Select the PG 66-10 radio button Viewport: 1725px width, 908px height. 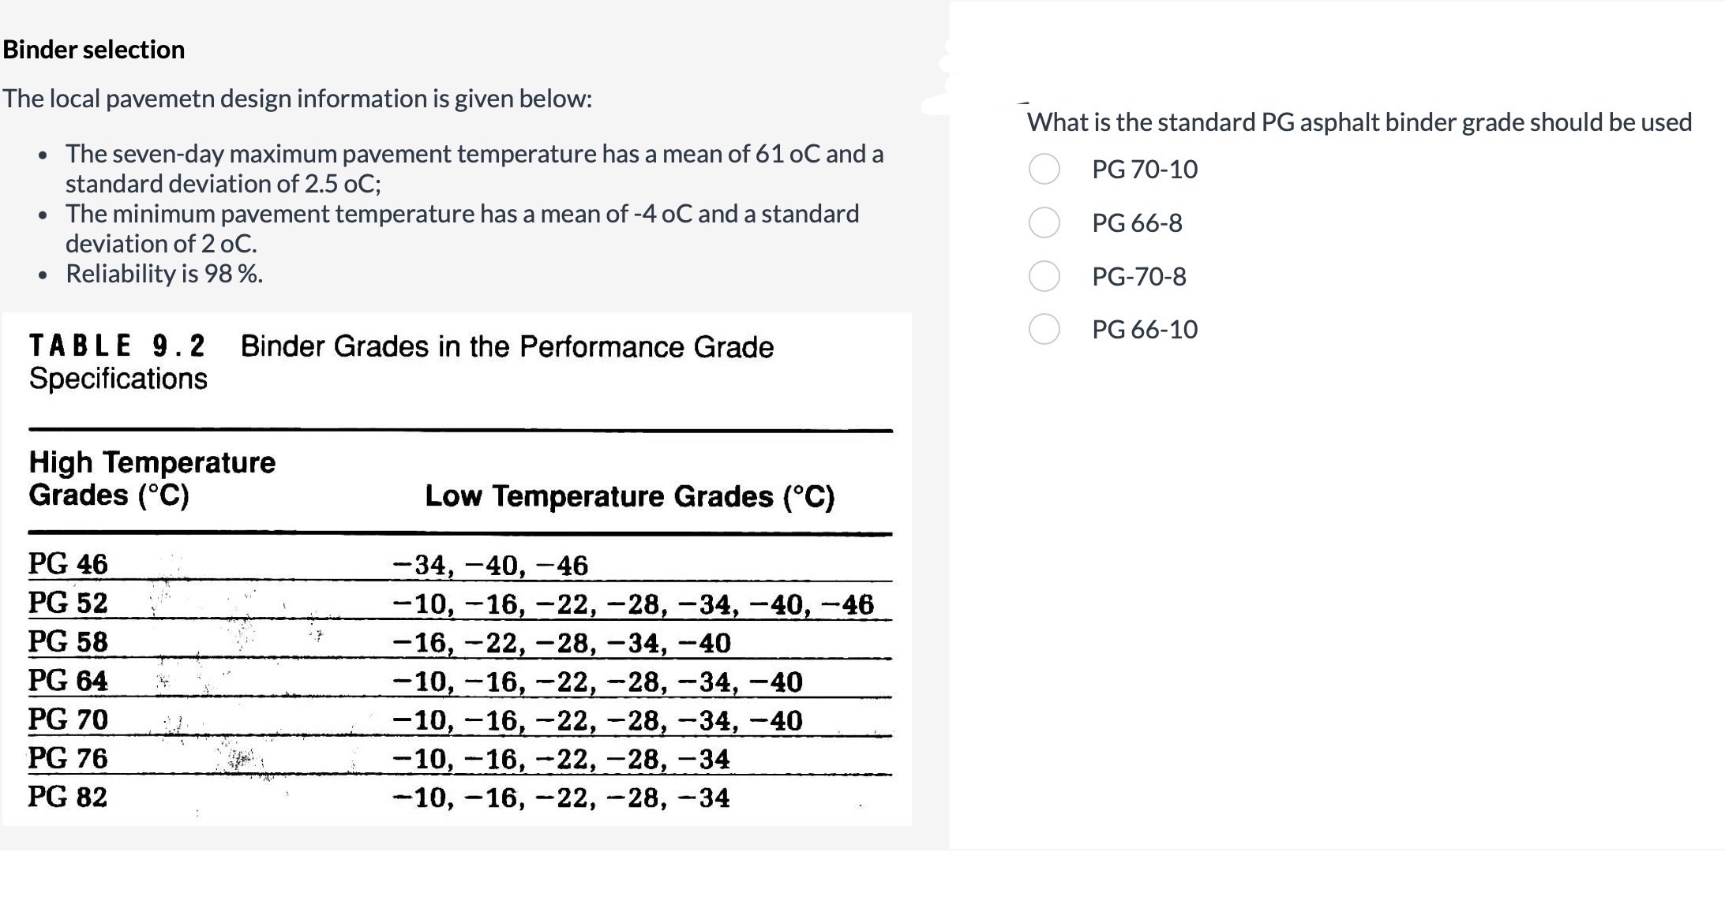(1044, 331)
